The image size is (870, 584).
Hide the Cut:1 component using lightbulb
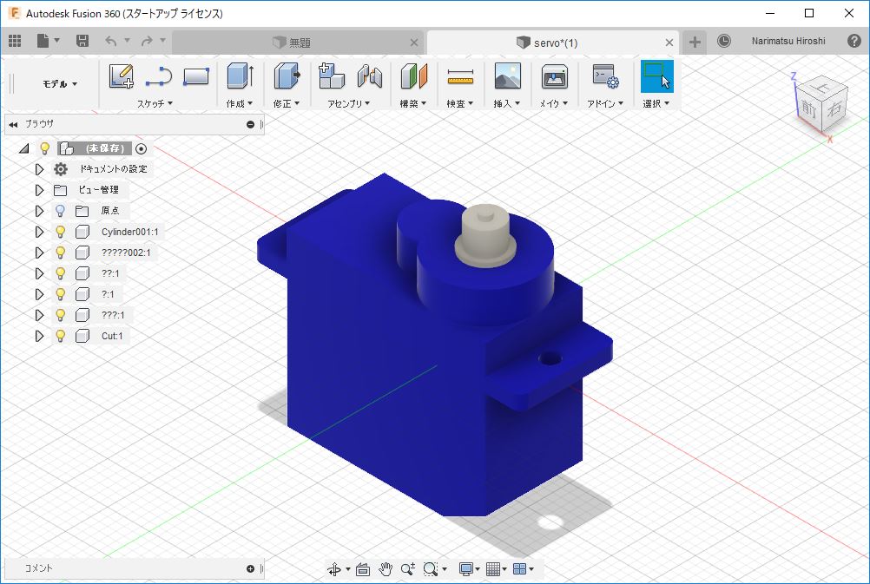(61, 336)
